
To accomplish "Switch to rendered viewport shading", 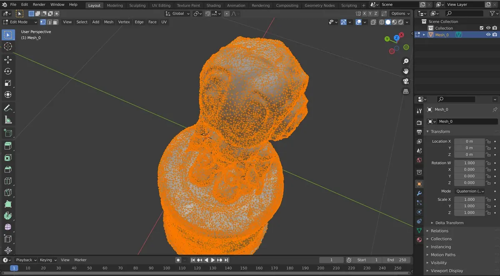I will [x=400, y=22].
